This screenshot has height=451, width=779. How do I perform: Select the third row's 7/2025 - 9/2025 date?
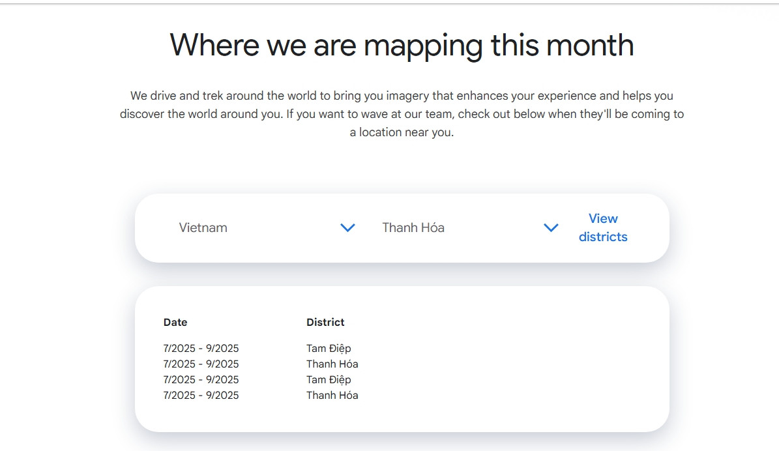point(201,379)
